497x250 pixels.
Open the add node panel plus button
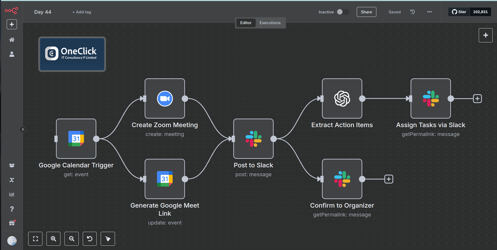(485, 35)
